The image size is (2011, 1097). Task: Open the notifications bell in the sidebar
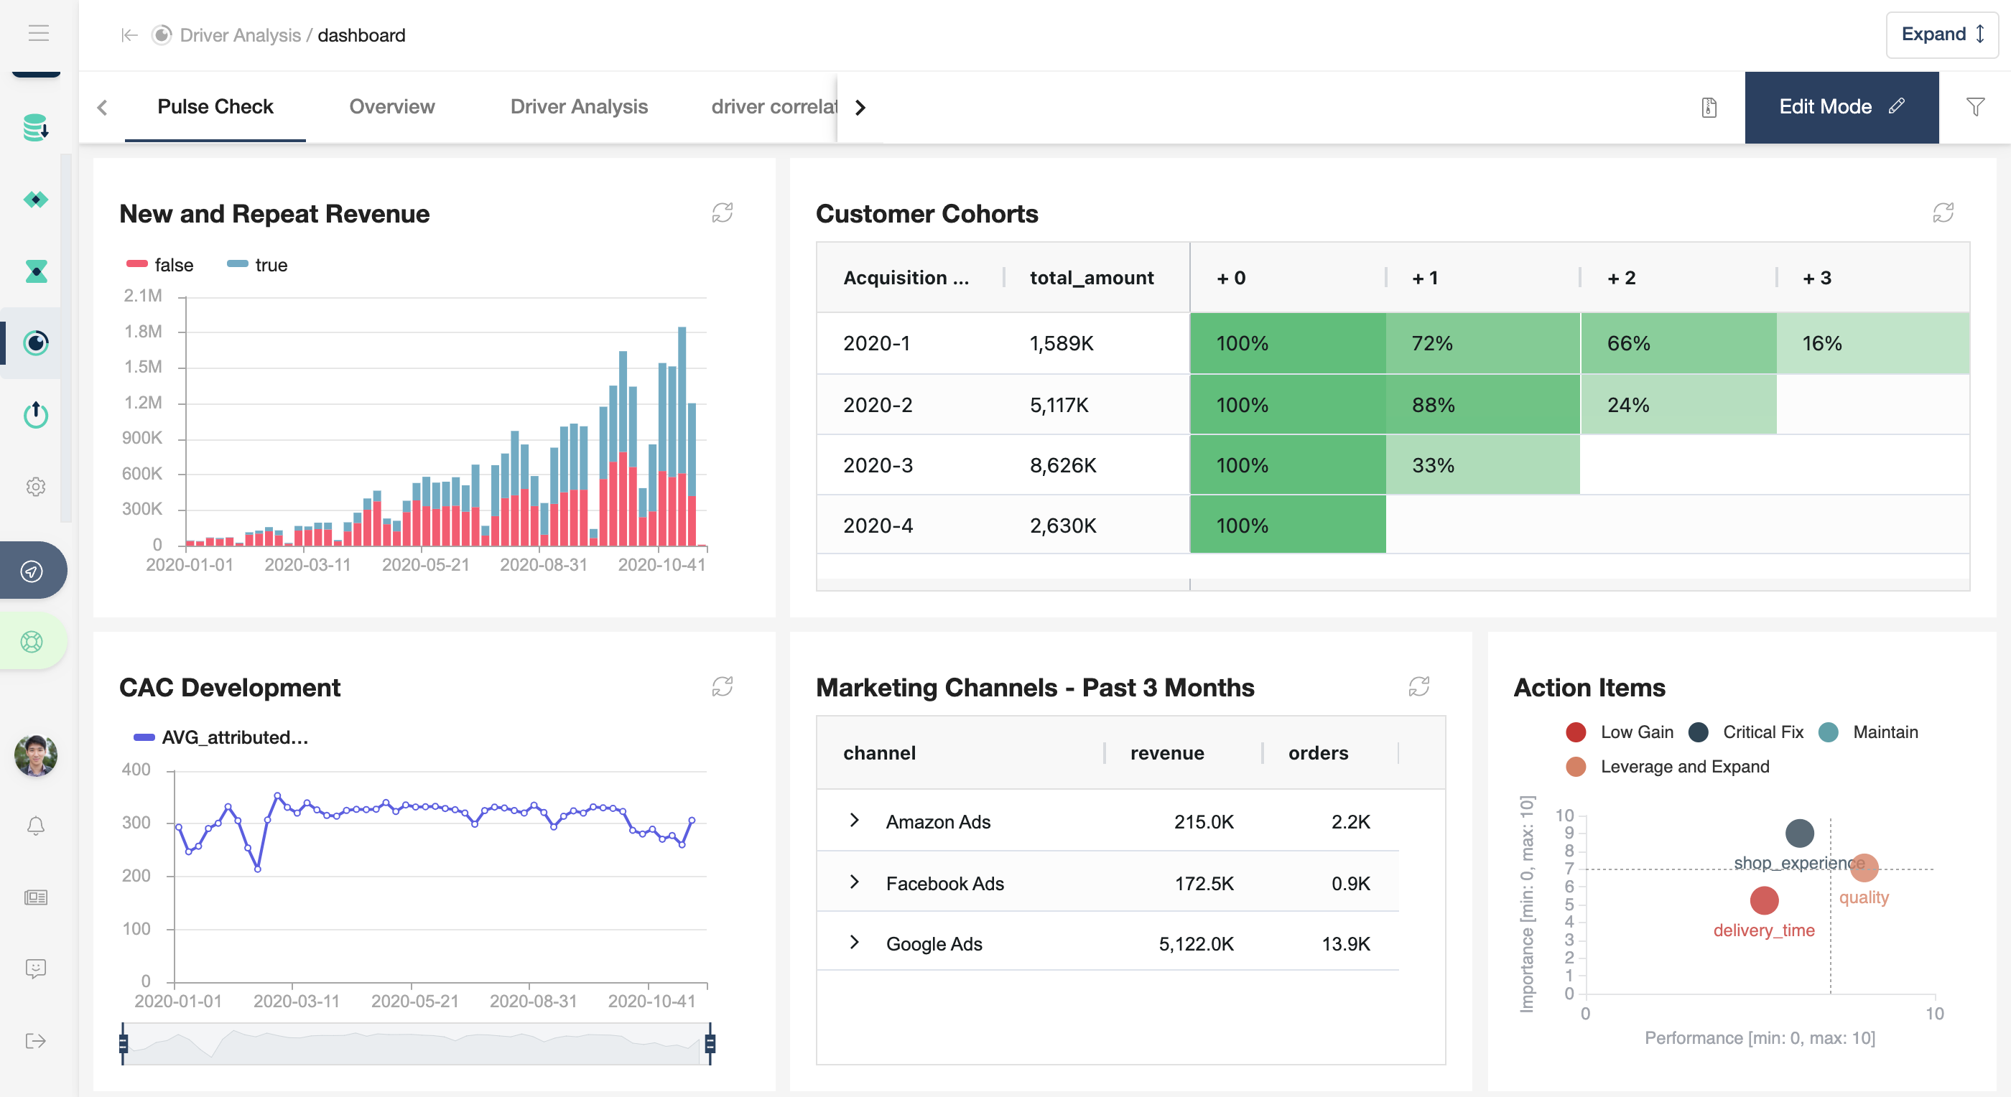coord(36,826)
